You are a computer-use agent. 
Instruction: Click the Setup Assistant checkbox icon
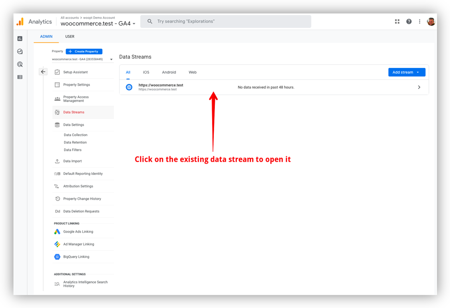[57, 72]
